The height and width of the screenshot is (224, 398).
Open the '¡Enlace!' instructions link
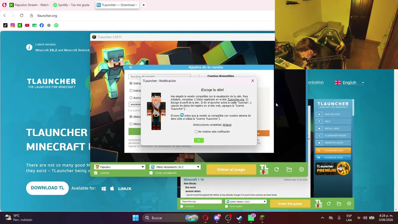227,125
